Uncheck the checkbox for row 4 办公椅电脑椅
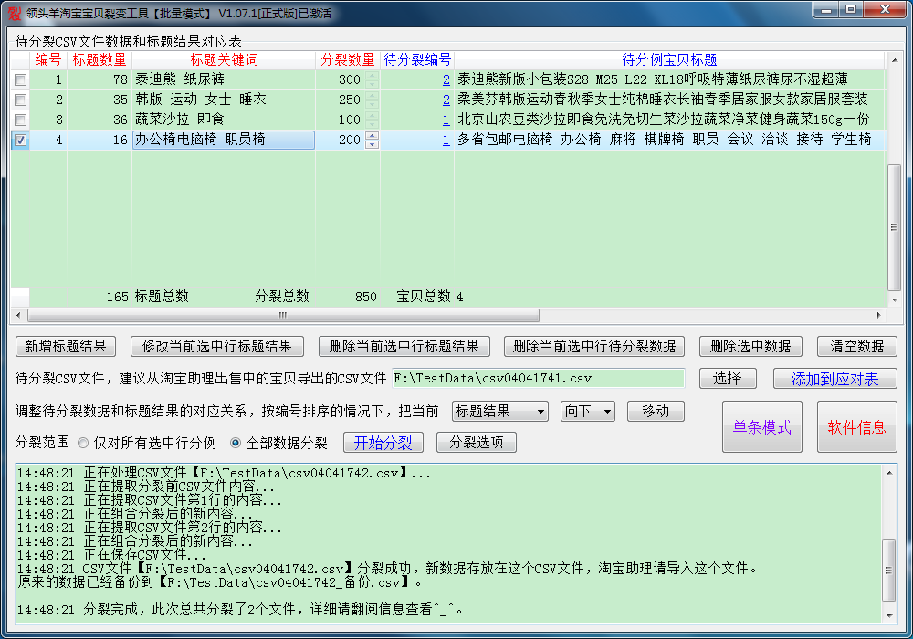This screenshot has height=639, width=913. click(20, 141)
